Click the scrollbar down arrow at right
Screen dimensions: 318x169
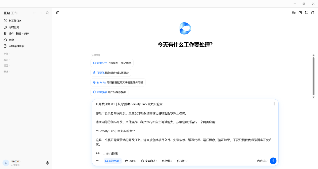[314, 97]
